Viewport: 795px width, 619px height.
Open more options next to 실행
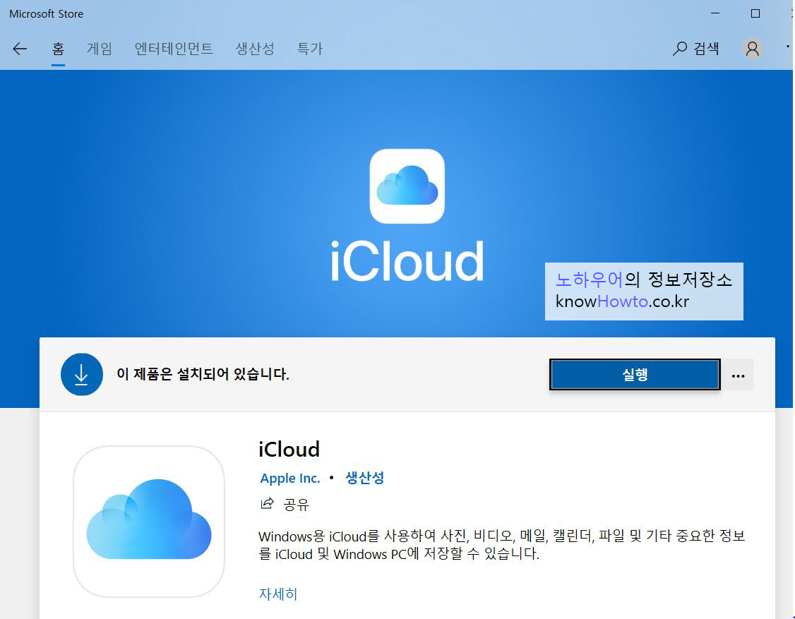point(739,375)
